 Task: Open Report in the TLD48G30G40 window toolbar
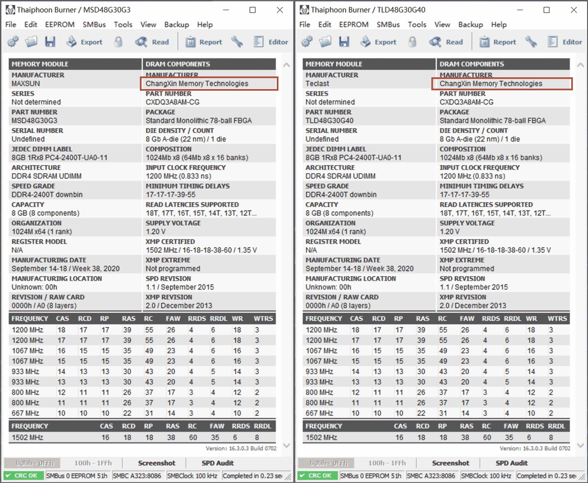tap(498, 42)
